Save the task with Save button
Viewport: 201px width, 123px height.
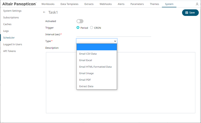(x=190, y=12)
